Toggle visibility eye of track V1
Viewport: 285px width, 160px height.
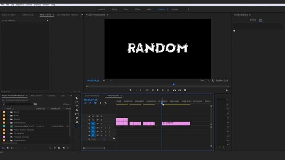coord(102,124)
